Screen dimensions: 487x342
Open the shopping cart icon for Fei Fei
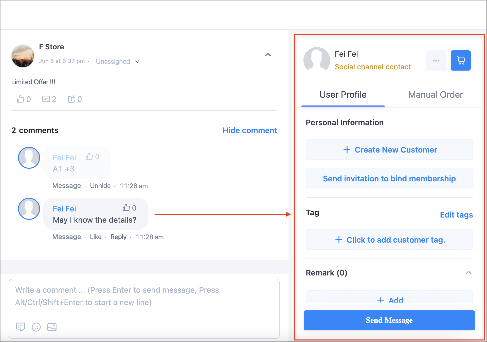[460, 60]
